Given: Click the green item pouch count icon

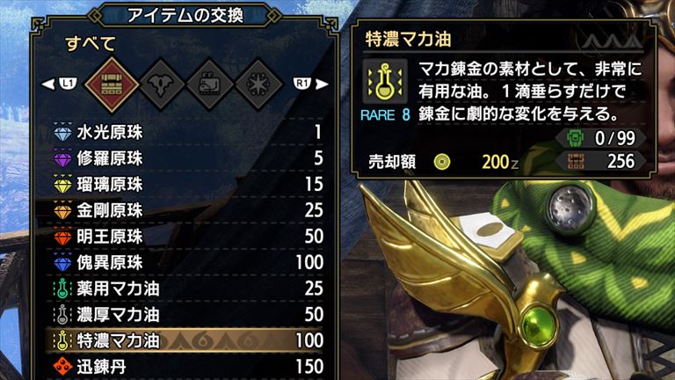Looking at the screenshot, I should click(x=575, y=138).
